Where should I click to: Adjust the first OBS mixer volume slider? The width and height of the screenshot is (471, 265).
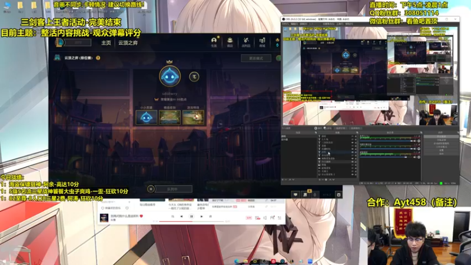pos(386,141)
